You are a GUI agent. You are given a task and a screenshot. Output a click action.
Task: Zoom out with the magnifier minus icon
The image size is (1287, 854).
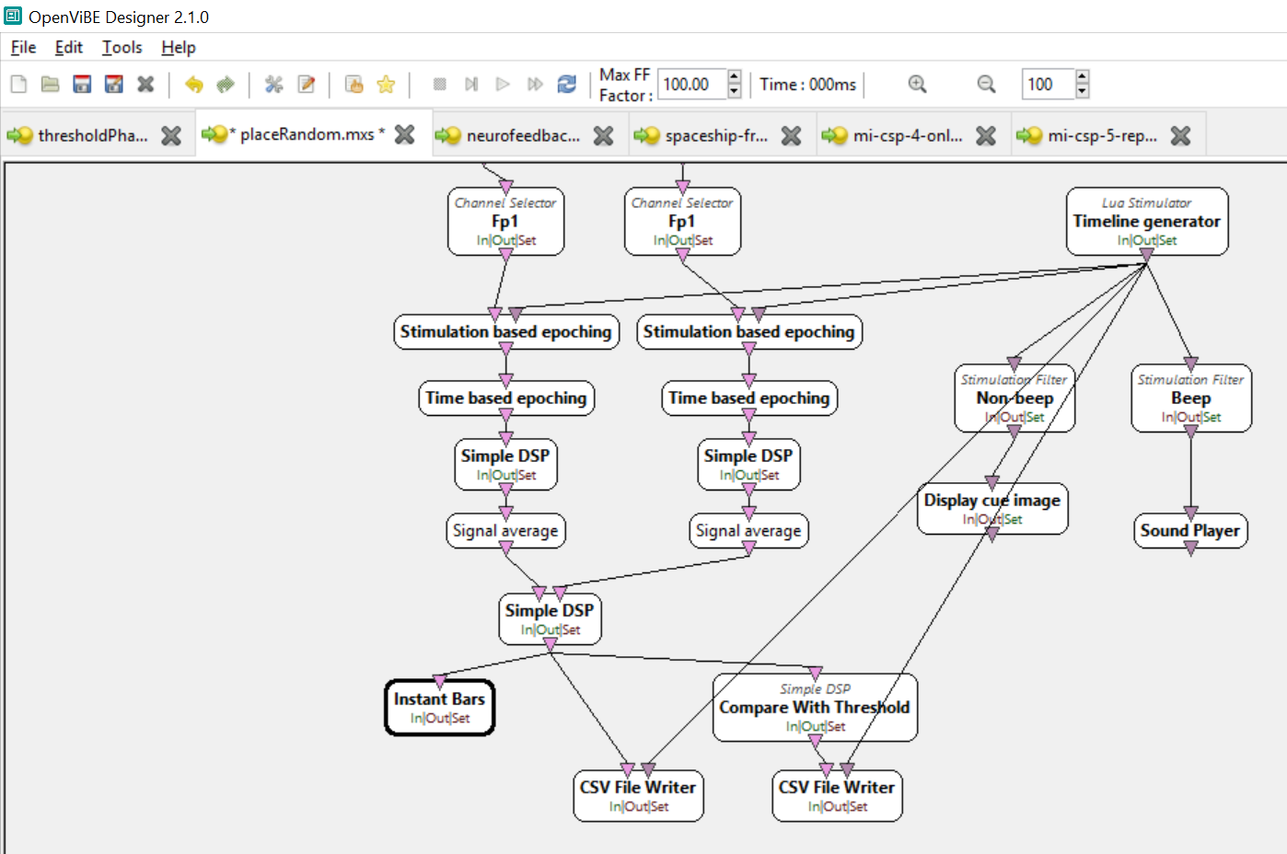[x=986, y=85]
